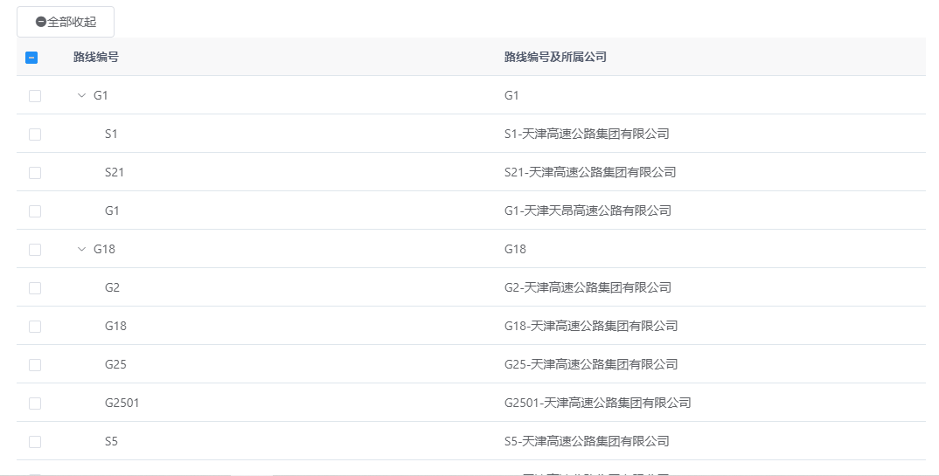Enable the S5 row checkbox
The width and height of the screenshot is (939, 476).
[35, 442]
